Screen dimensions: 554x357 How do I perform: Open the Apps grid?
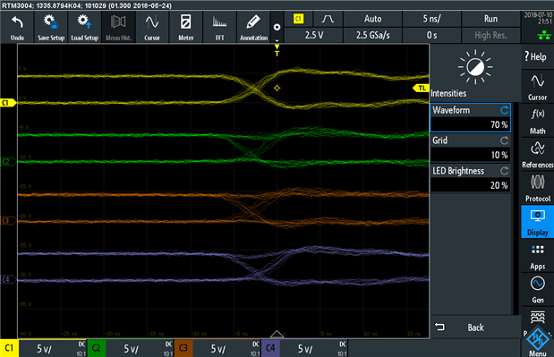537,256
